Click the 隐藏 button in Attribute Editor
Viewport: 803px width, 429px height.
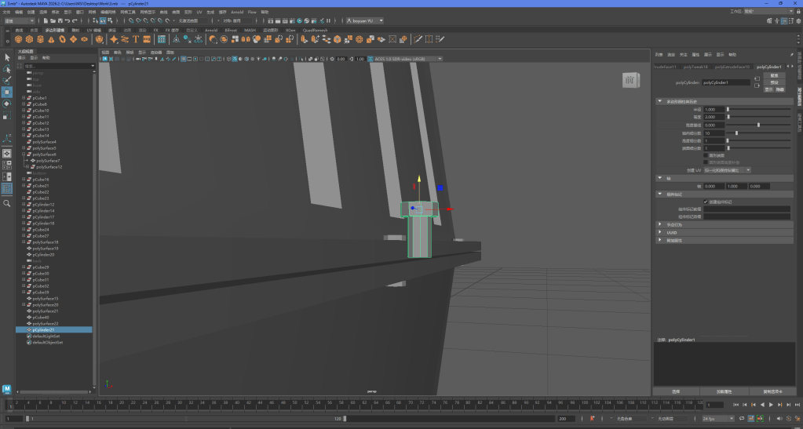(x=780, y=89)
